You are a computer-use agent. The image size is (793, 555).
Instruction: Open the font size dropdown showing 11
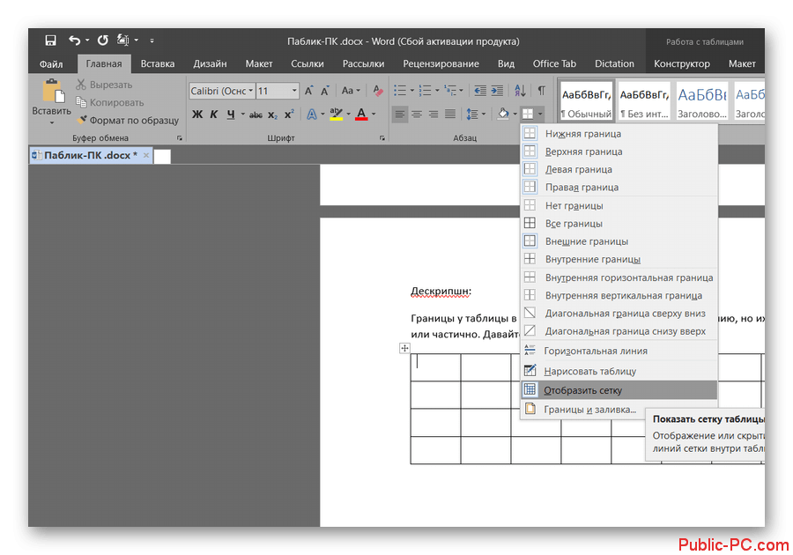[x=294, y=91]
